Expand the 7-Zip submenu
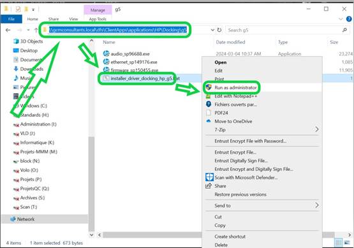Image resolution: width=354 pixels, height=248 pixels. [x=262, y=130]
